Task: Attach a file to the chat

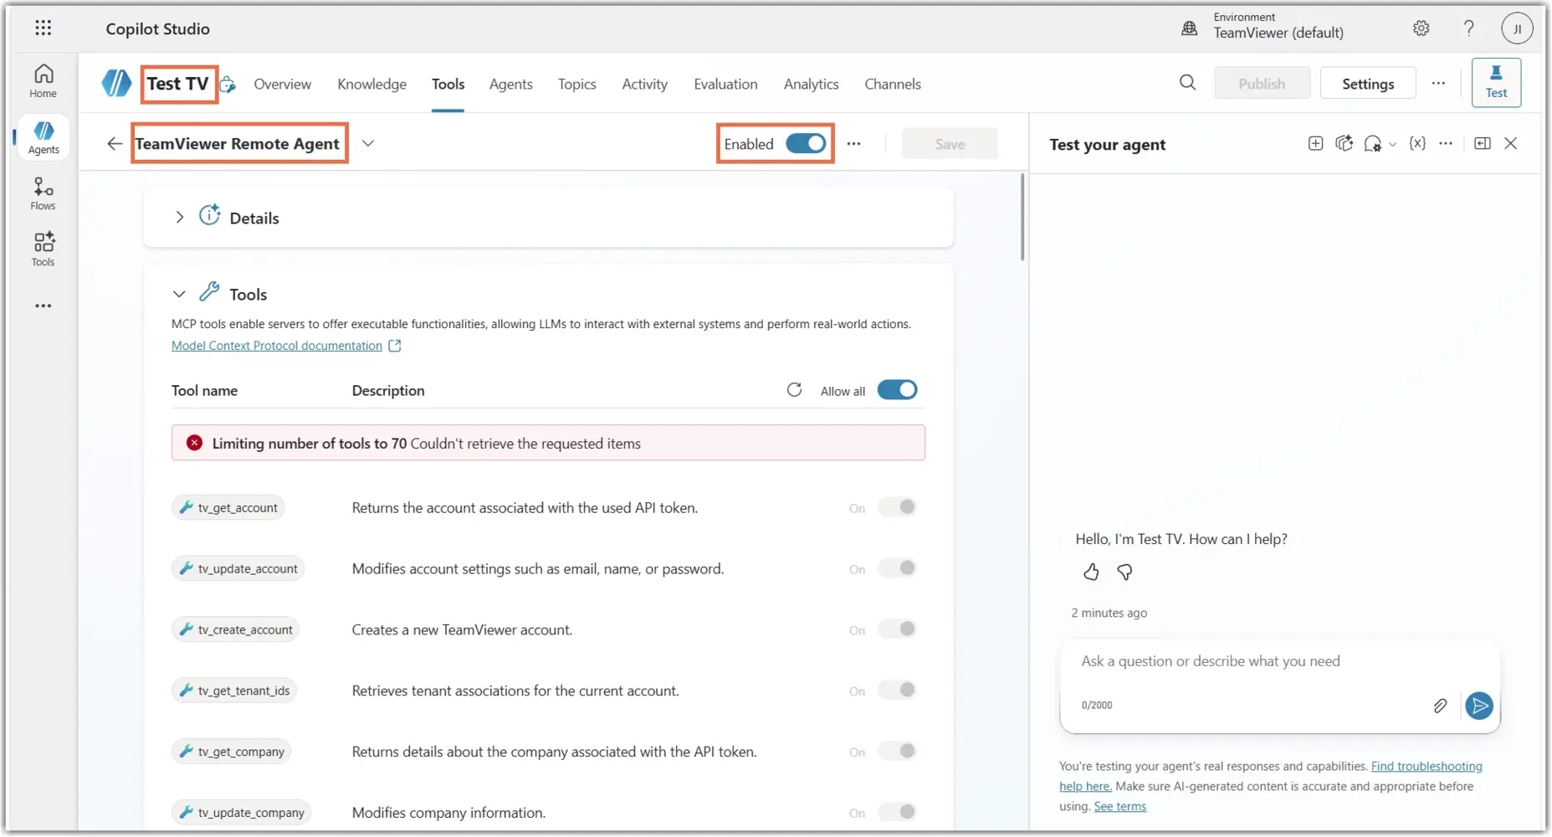Action: coord(1440,706)
